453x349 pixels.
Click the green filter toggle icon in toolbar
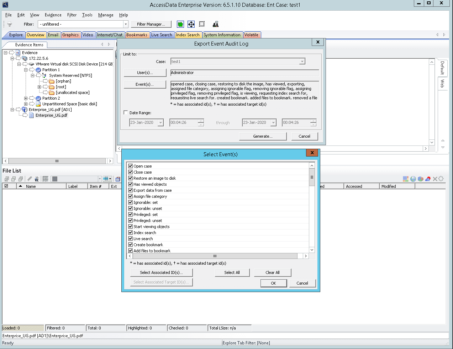coord(180,24)
